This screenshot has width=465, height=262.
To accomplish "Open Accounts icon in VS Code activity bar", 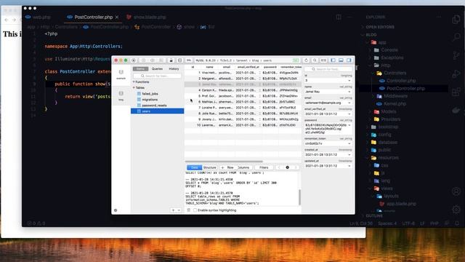I will point(456,191).
